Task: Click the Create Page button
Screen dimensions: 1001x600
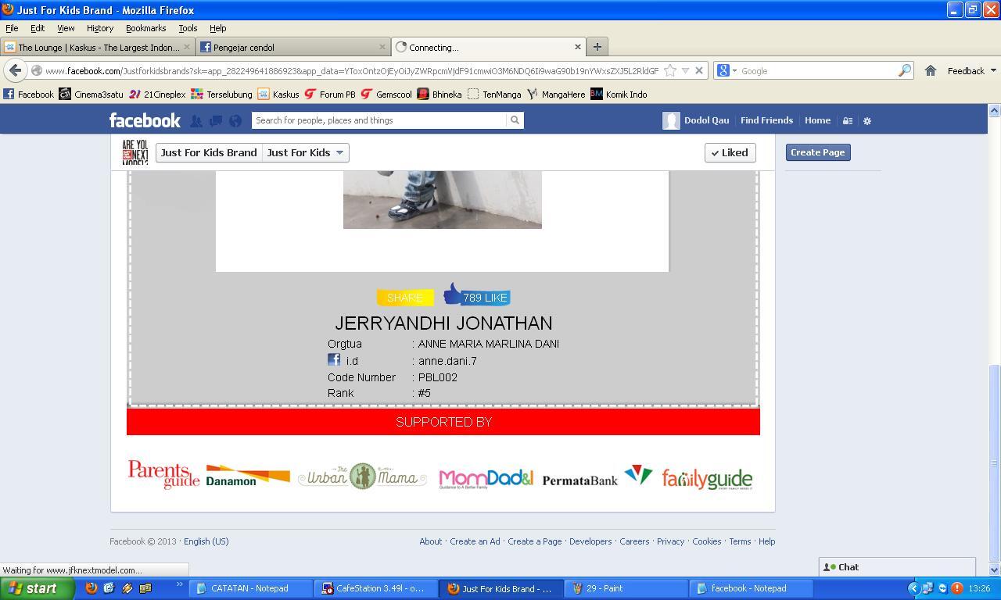Action: point(817,152)
